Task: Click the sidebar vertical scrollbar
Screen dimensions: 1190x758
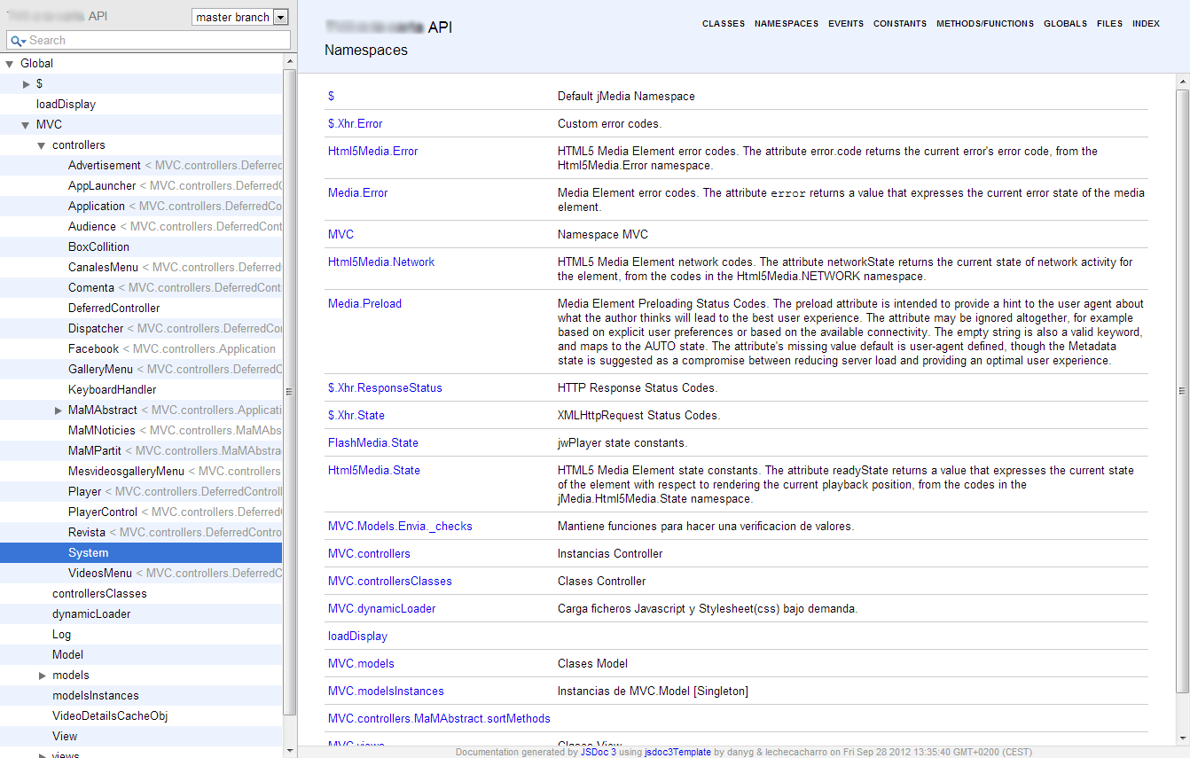Action: [x=289, y=390]
